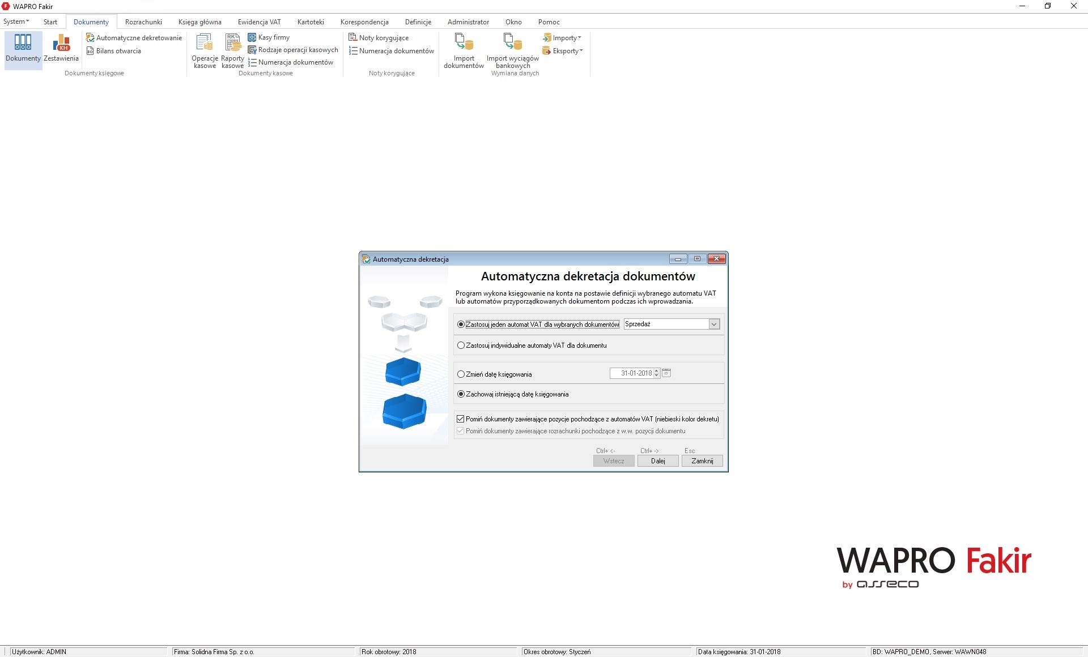Select the Dokumenty ribbon tab

pos(91,22)
